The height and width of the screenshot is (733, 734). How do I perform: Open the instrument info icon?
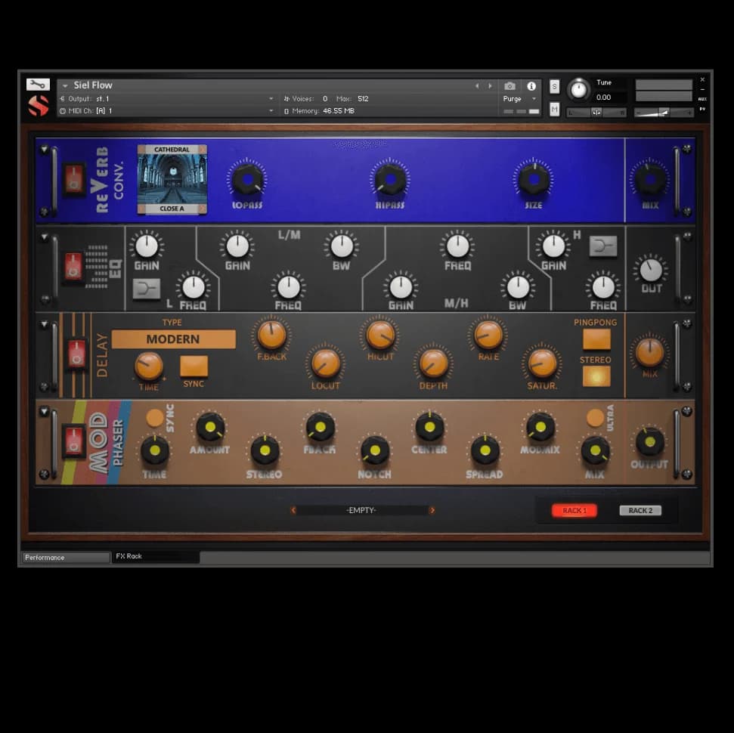point(531,86)
